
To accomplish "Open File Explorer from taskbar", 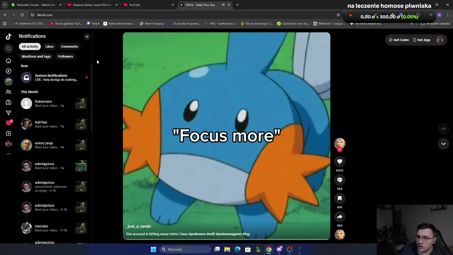I will pyautogui.click(x=227, y=249).
